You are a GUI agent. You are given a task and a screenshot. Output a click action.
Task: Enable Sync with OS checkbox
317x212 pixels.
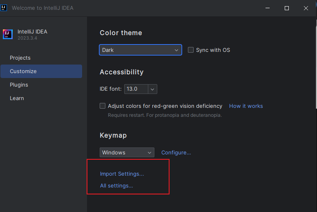(191, 50)
